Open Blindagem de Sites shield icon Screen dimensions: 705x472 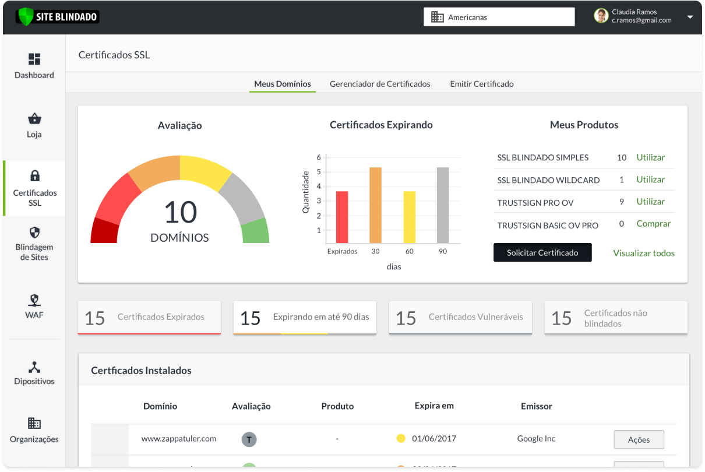point(34,233)
